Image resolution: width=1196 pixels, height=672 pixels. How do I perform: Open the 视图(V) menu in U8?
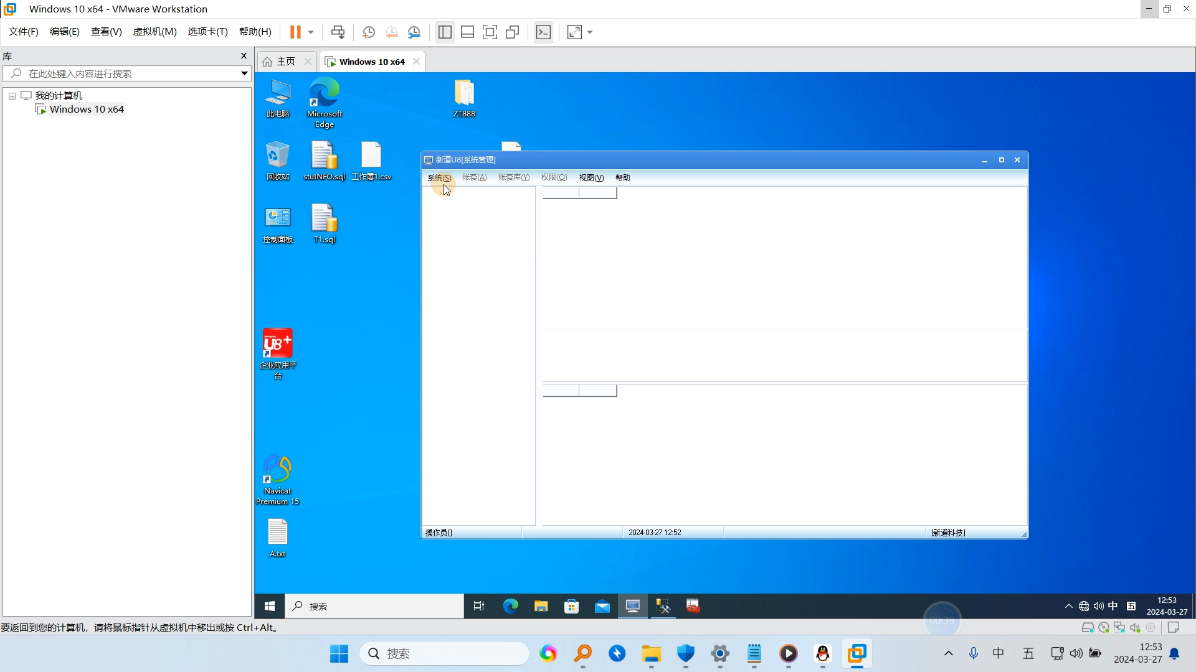(591, 178)
